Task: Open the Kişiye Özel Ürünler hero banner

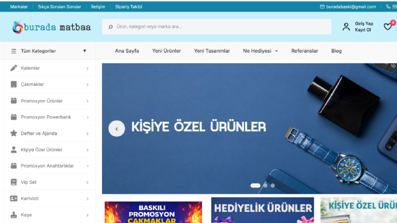Action: [x=249, y=128]
